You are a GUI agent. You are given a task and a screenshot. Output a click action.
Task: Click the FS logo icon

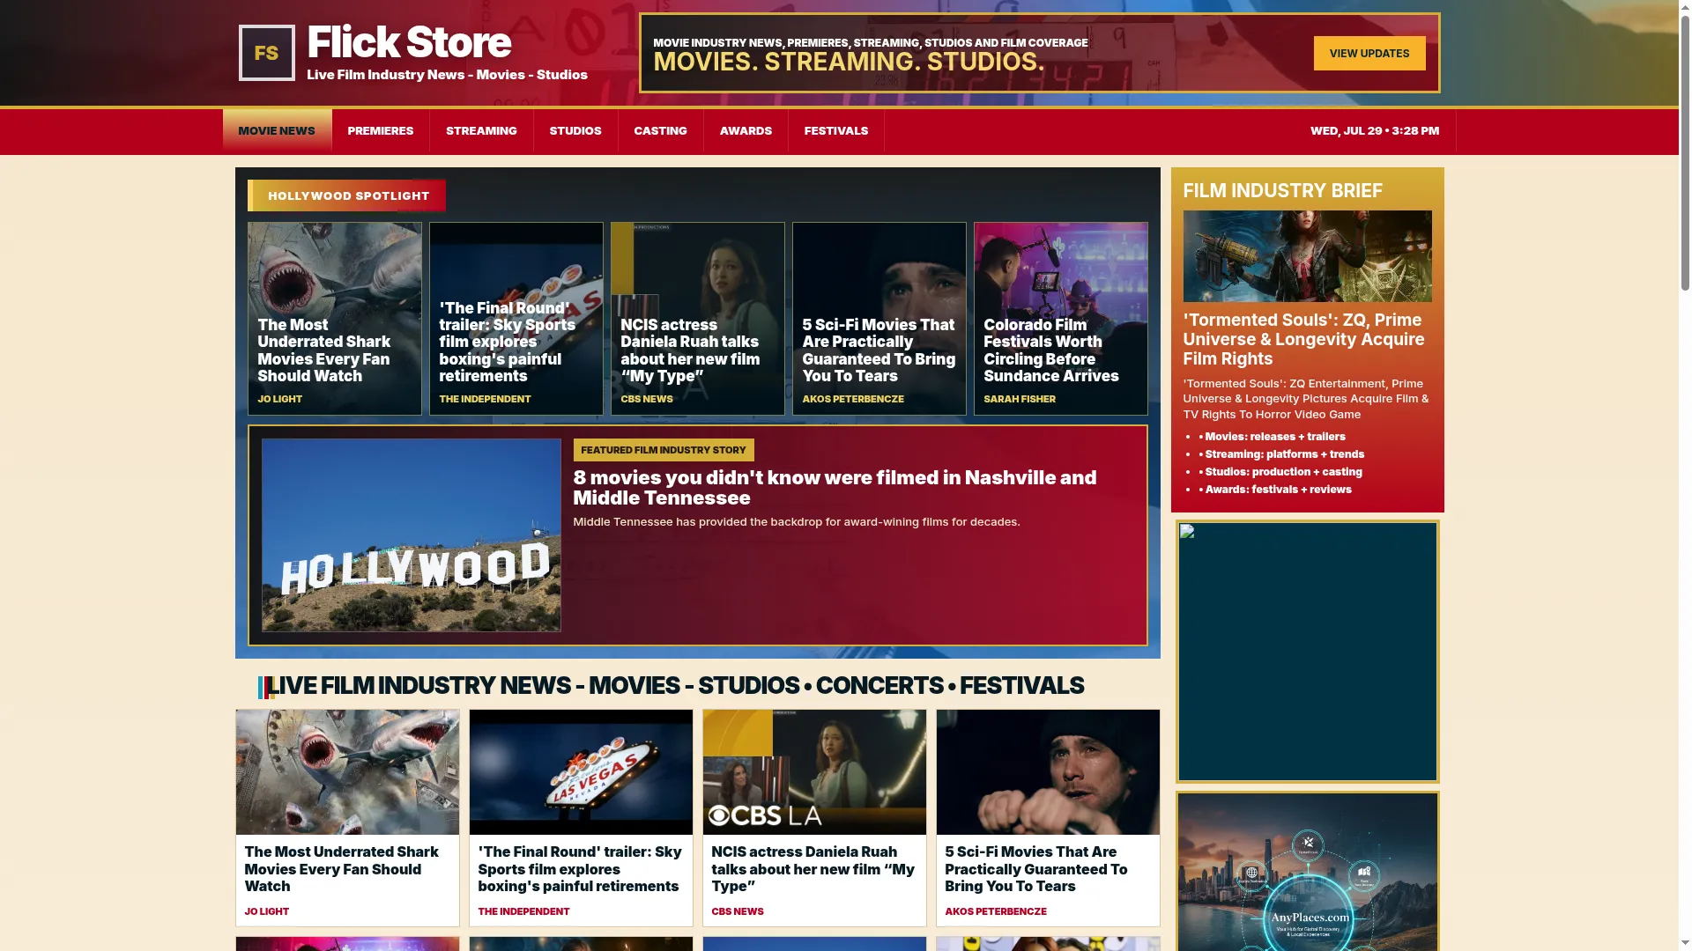click(267, 53)
